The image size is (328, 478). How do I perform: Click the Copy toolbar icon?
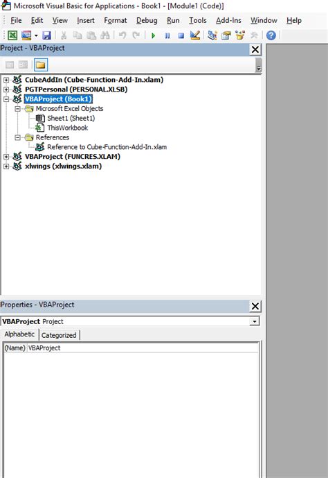pos(78,35)
